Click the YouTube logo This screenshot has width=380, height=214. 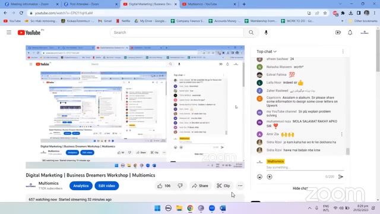[29, 33]
